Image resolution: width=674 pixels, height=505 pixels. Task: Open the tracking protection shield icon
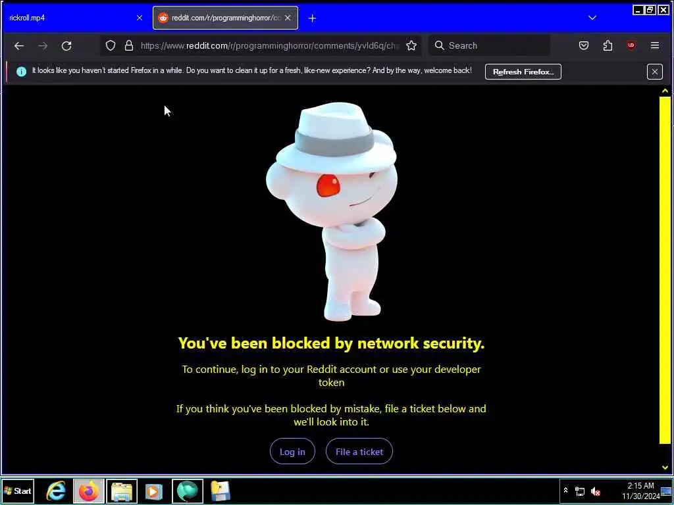coord(111,45)
